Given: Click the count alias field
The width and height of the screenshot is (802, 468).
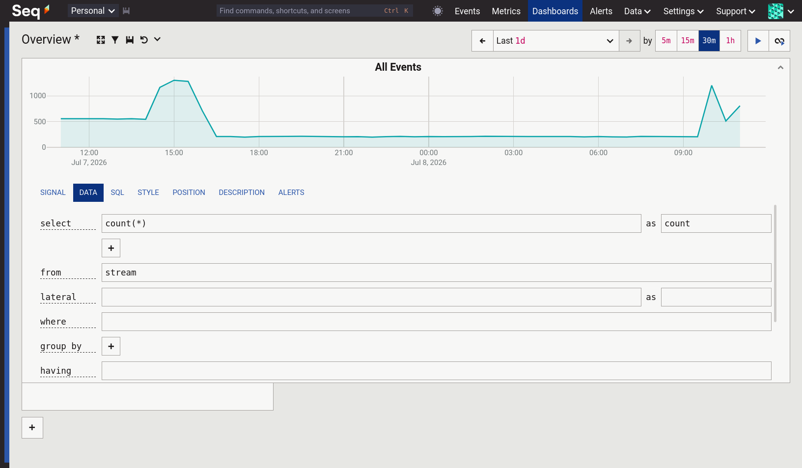Looking at the screenshot, I should [x=716, y=223].
